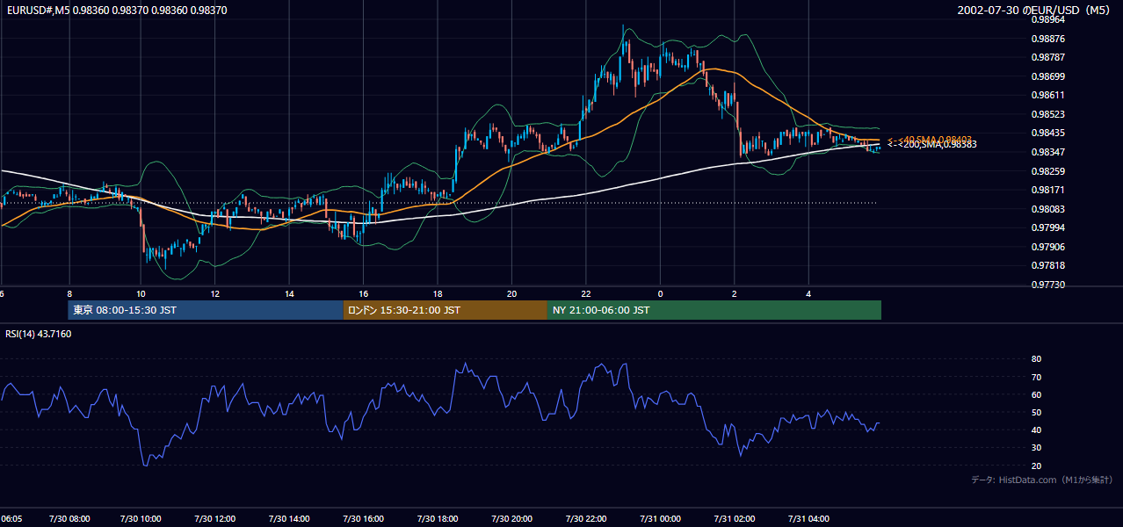Click the London 15:30-21:00 JST session bar
Viewport: 1123px width, 527px height.
pos(446,310)
